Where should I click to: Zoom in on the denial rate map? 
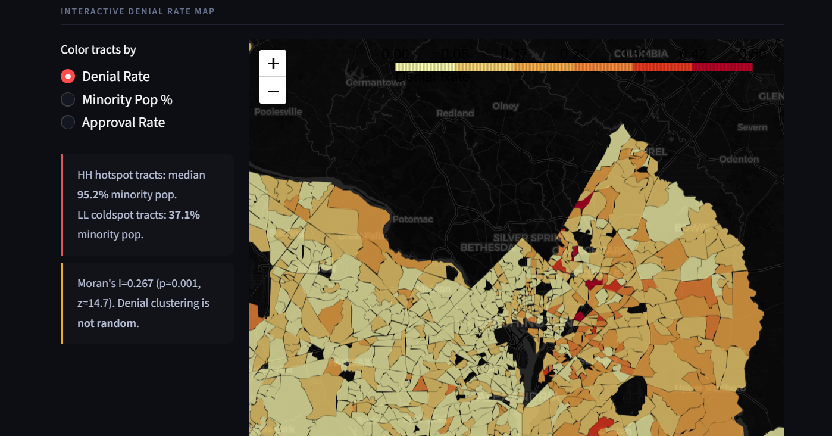coord(273,64)
